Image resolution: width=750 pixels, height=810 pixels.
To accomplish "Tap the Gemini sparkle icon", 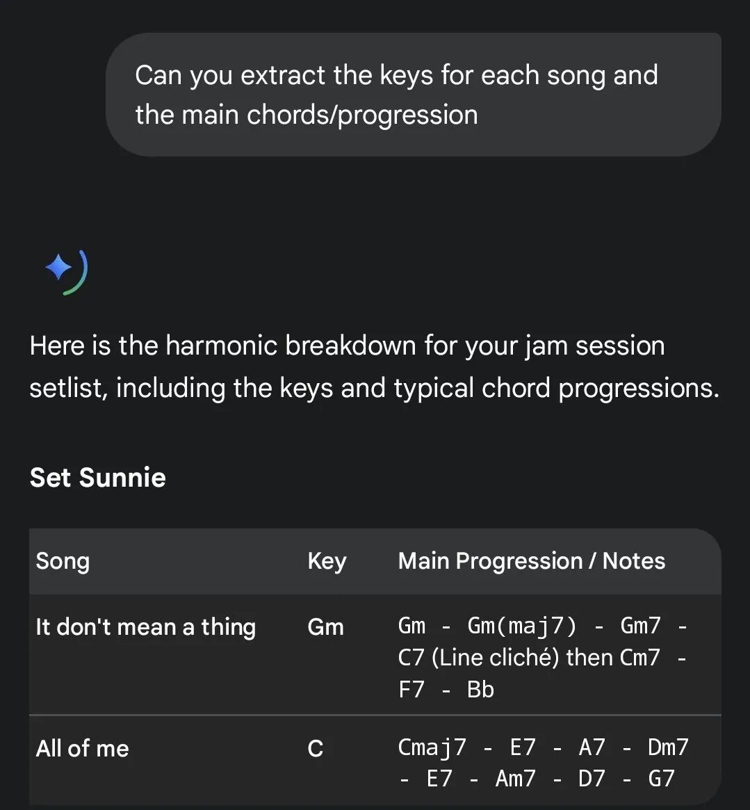I will 60,268.
